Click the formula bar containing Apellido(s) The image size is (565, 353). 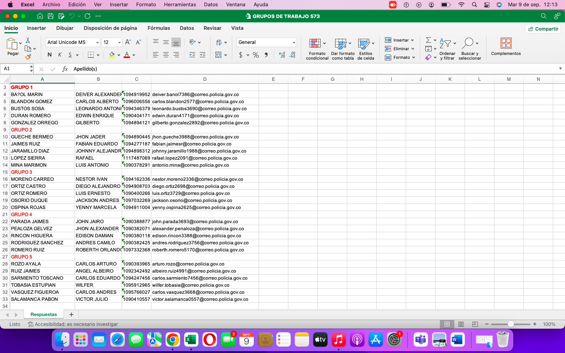coord(314,69)
